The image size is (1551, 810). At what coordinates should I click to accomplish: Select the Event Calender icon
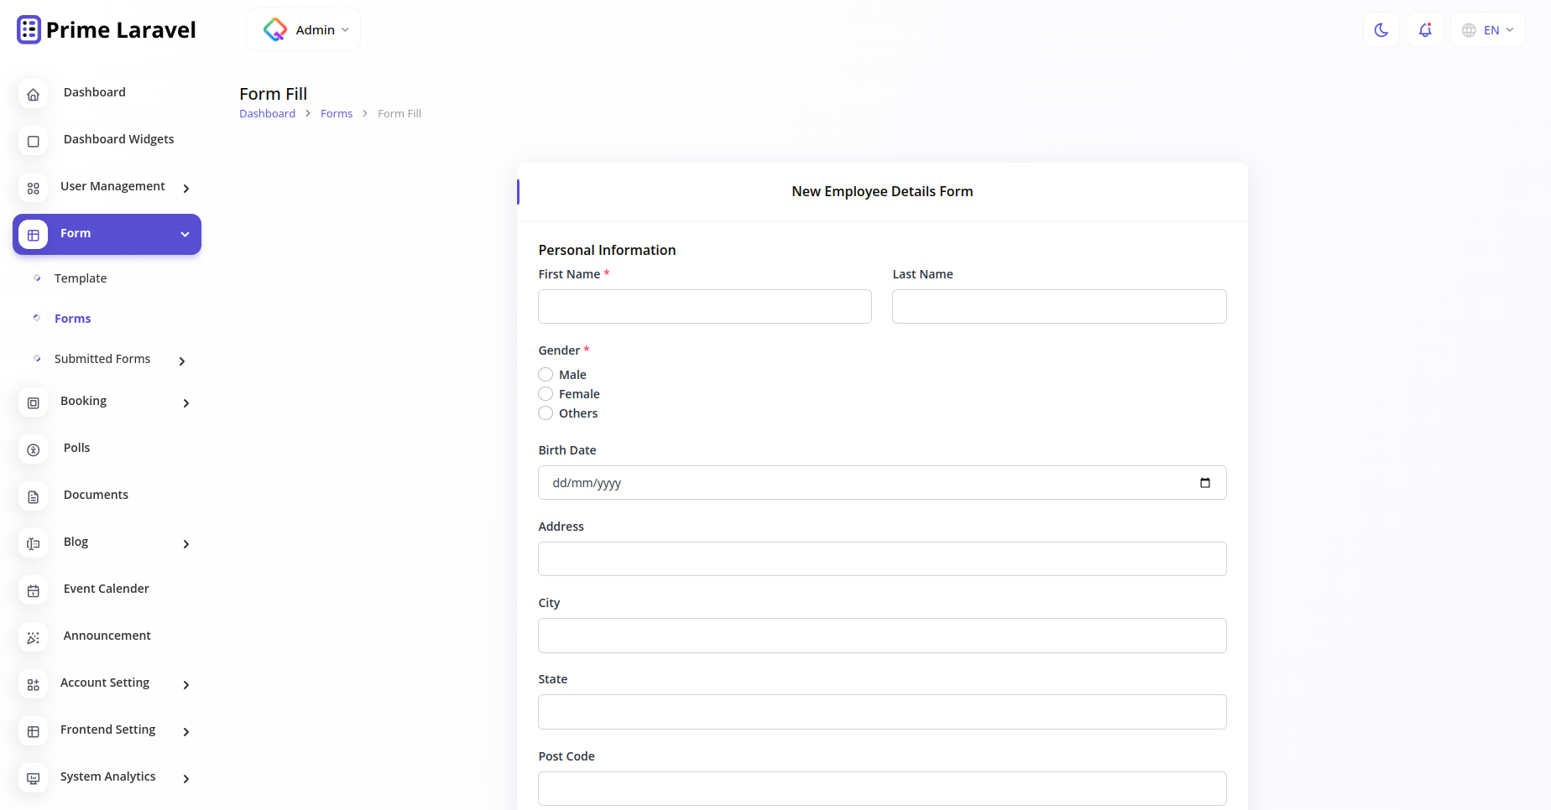33,590
